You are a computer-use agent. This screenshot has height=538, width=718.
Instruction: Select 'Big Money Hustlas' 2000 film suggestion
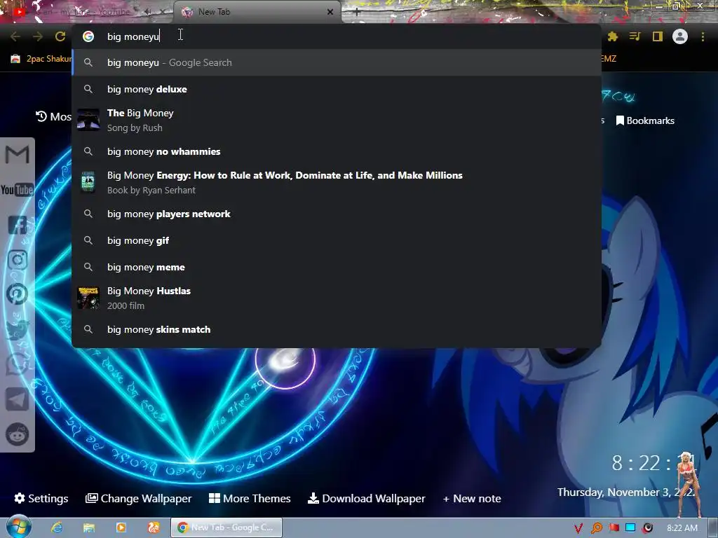pos(336,298)
